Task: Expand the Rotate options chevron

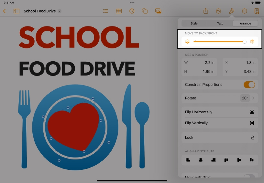Action: 253,98
